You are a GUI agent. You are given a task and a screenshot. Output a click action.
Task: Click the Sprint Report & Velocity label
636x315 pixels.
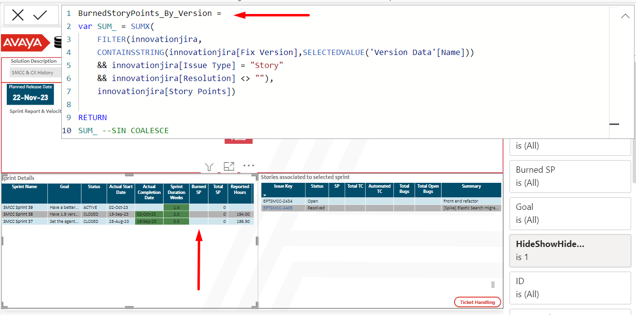[36, 111]
